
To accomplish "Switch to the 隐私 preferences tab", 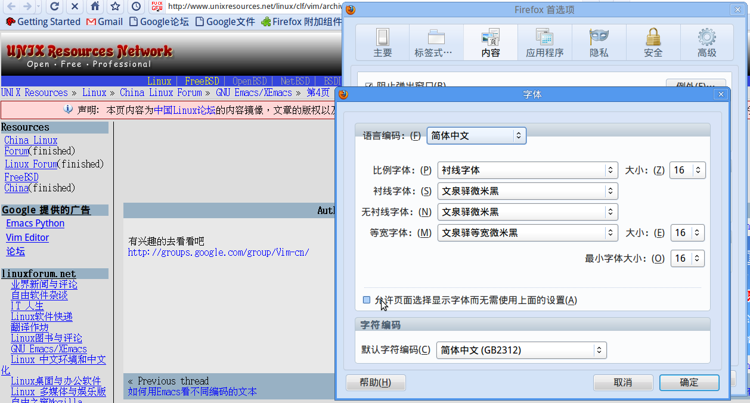I will click(599, 43).
